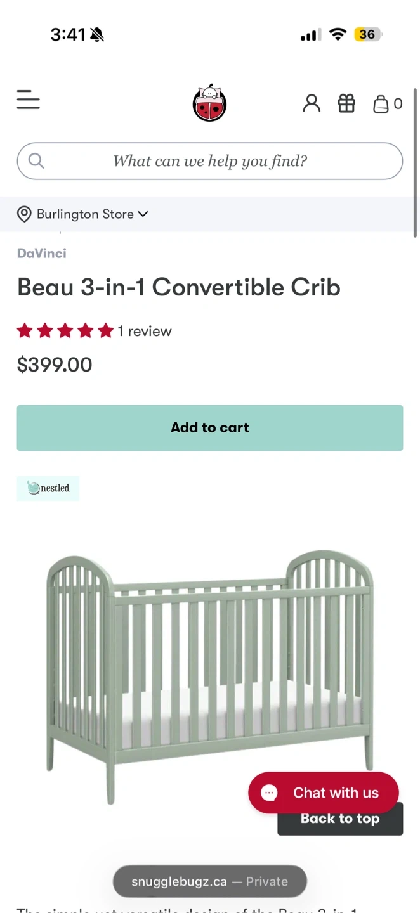The height and width of the screenshot is (913, 420).
Task: Open the user account icon
Action: [x=312, y=103]
